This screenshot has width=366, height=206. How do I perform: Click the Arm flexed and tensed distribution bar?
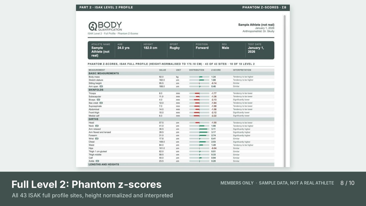pos(199,132)
